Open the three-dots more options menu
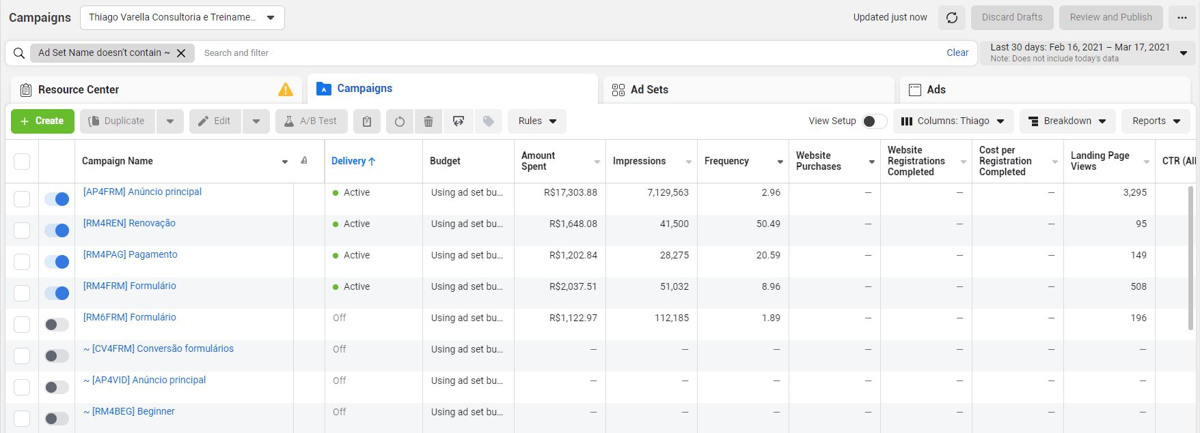The image size is (1200, 433). click(x=1182, y=18)
